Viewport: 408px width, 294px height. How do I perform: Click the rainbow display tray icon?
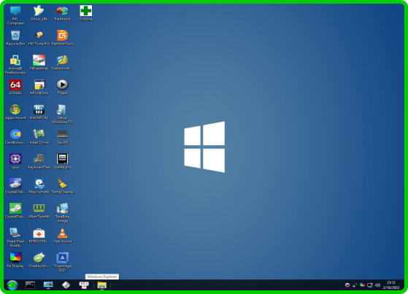coord(362,285)
